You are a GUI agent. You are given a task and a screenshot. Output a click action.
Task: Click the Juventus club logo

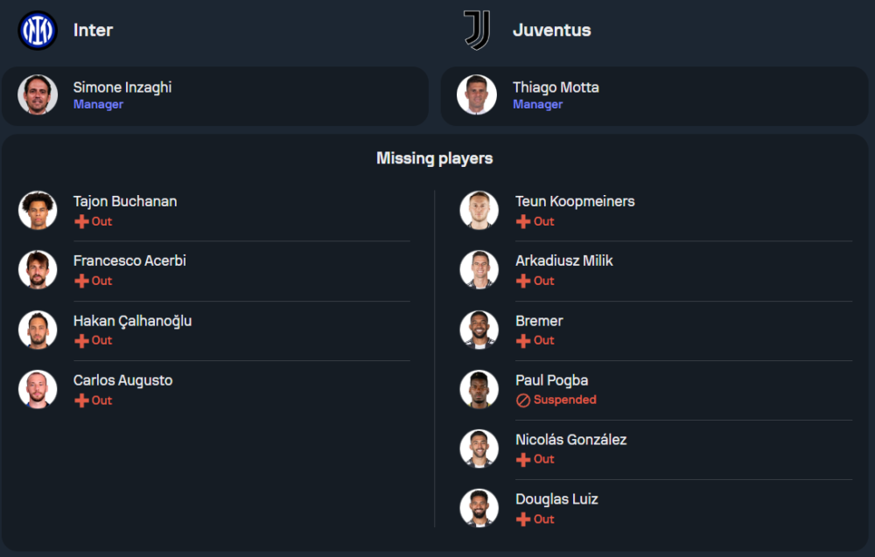477,30
